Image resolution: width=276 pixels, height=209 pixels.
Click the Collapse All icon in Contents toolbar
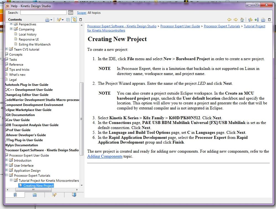[68, 20]
